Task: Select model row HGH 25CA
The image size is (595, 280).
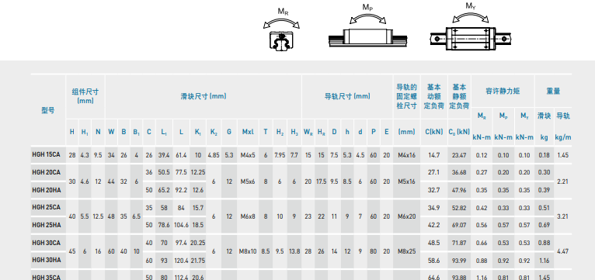Action: coord(47,207)
